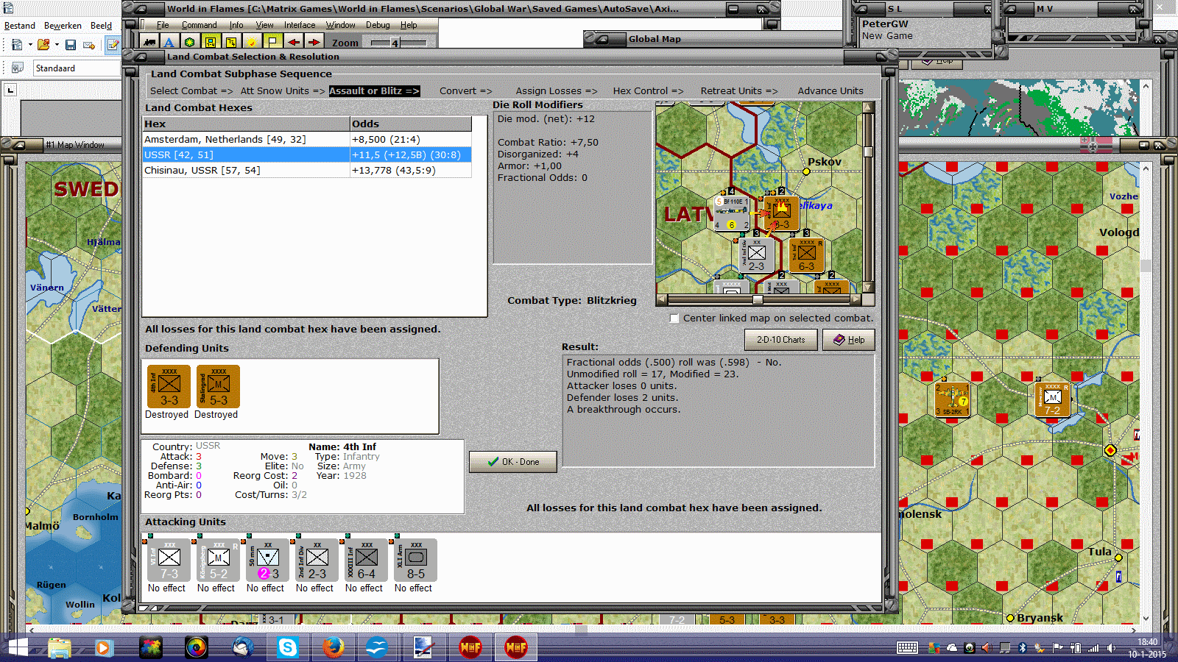Open the Interface menu
The width and height of the screenshot is (1178, 662).
300,25
